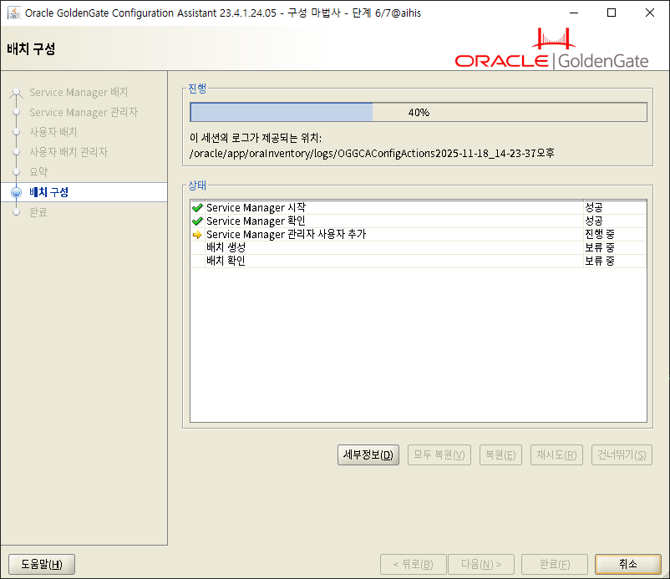
Task: Maximize the Configuration Assistant window
Action: tap(612, 13)
